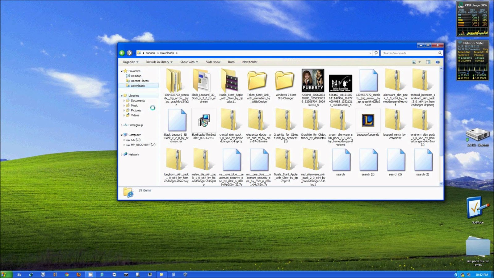This screenshot has width=494, height=278.
Task: Select android_icecream_sandwich_skin_pack zip
Action: coord(423,87)
